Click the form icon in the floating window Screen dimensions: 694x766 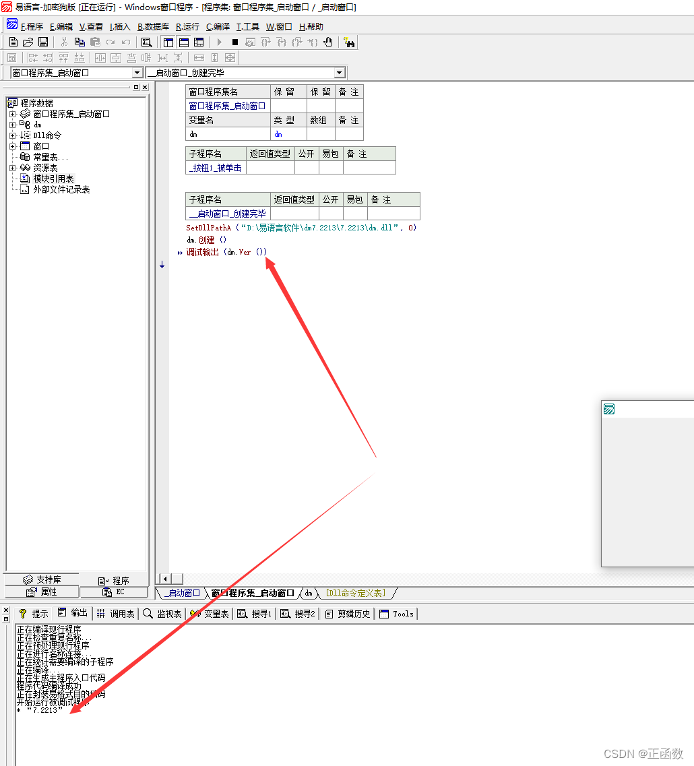point(609,409)
